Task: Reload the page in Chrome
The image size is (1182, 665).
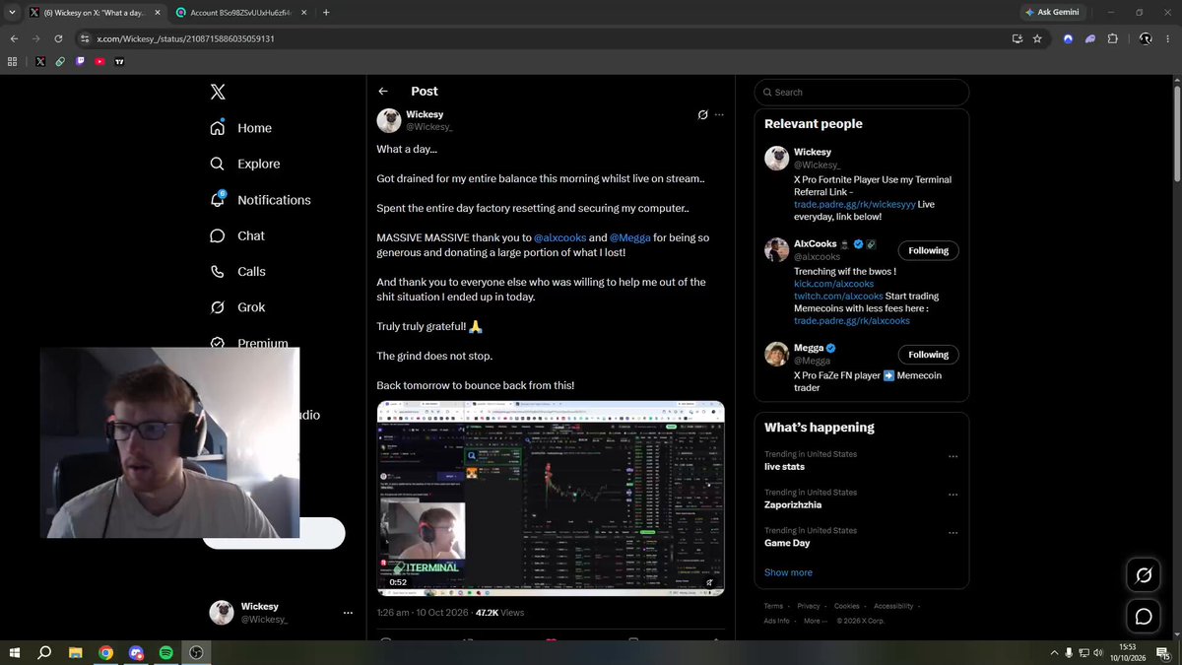Action: tap(58, 38)
